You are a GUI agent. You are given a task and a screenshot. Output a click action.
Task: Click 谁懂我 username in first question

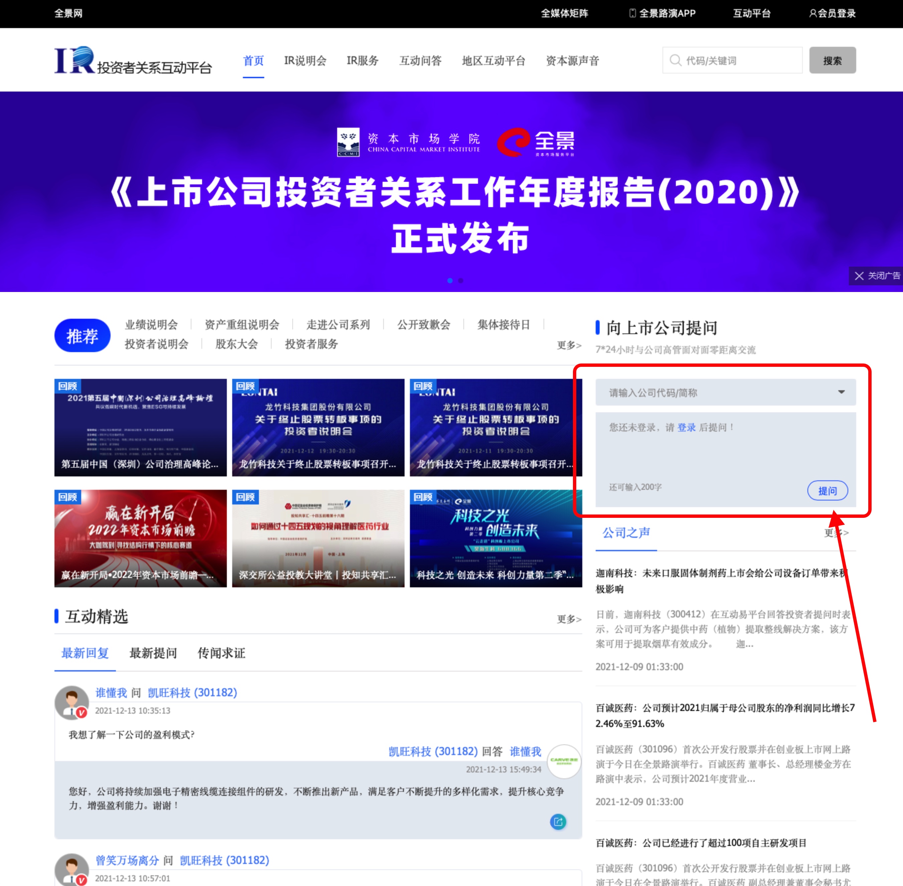(111, 693)
